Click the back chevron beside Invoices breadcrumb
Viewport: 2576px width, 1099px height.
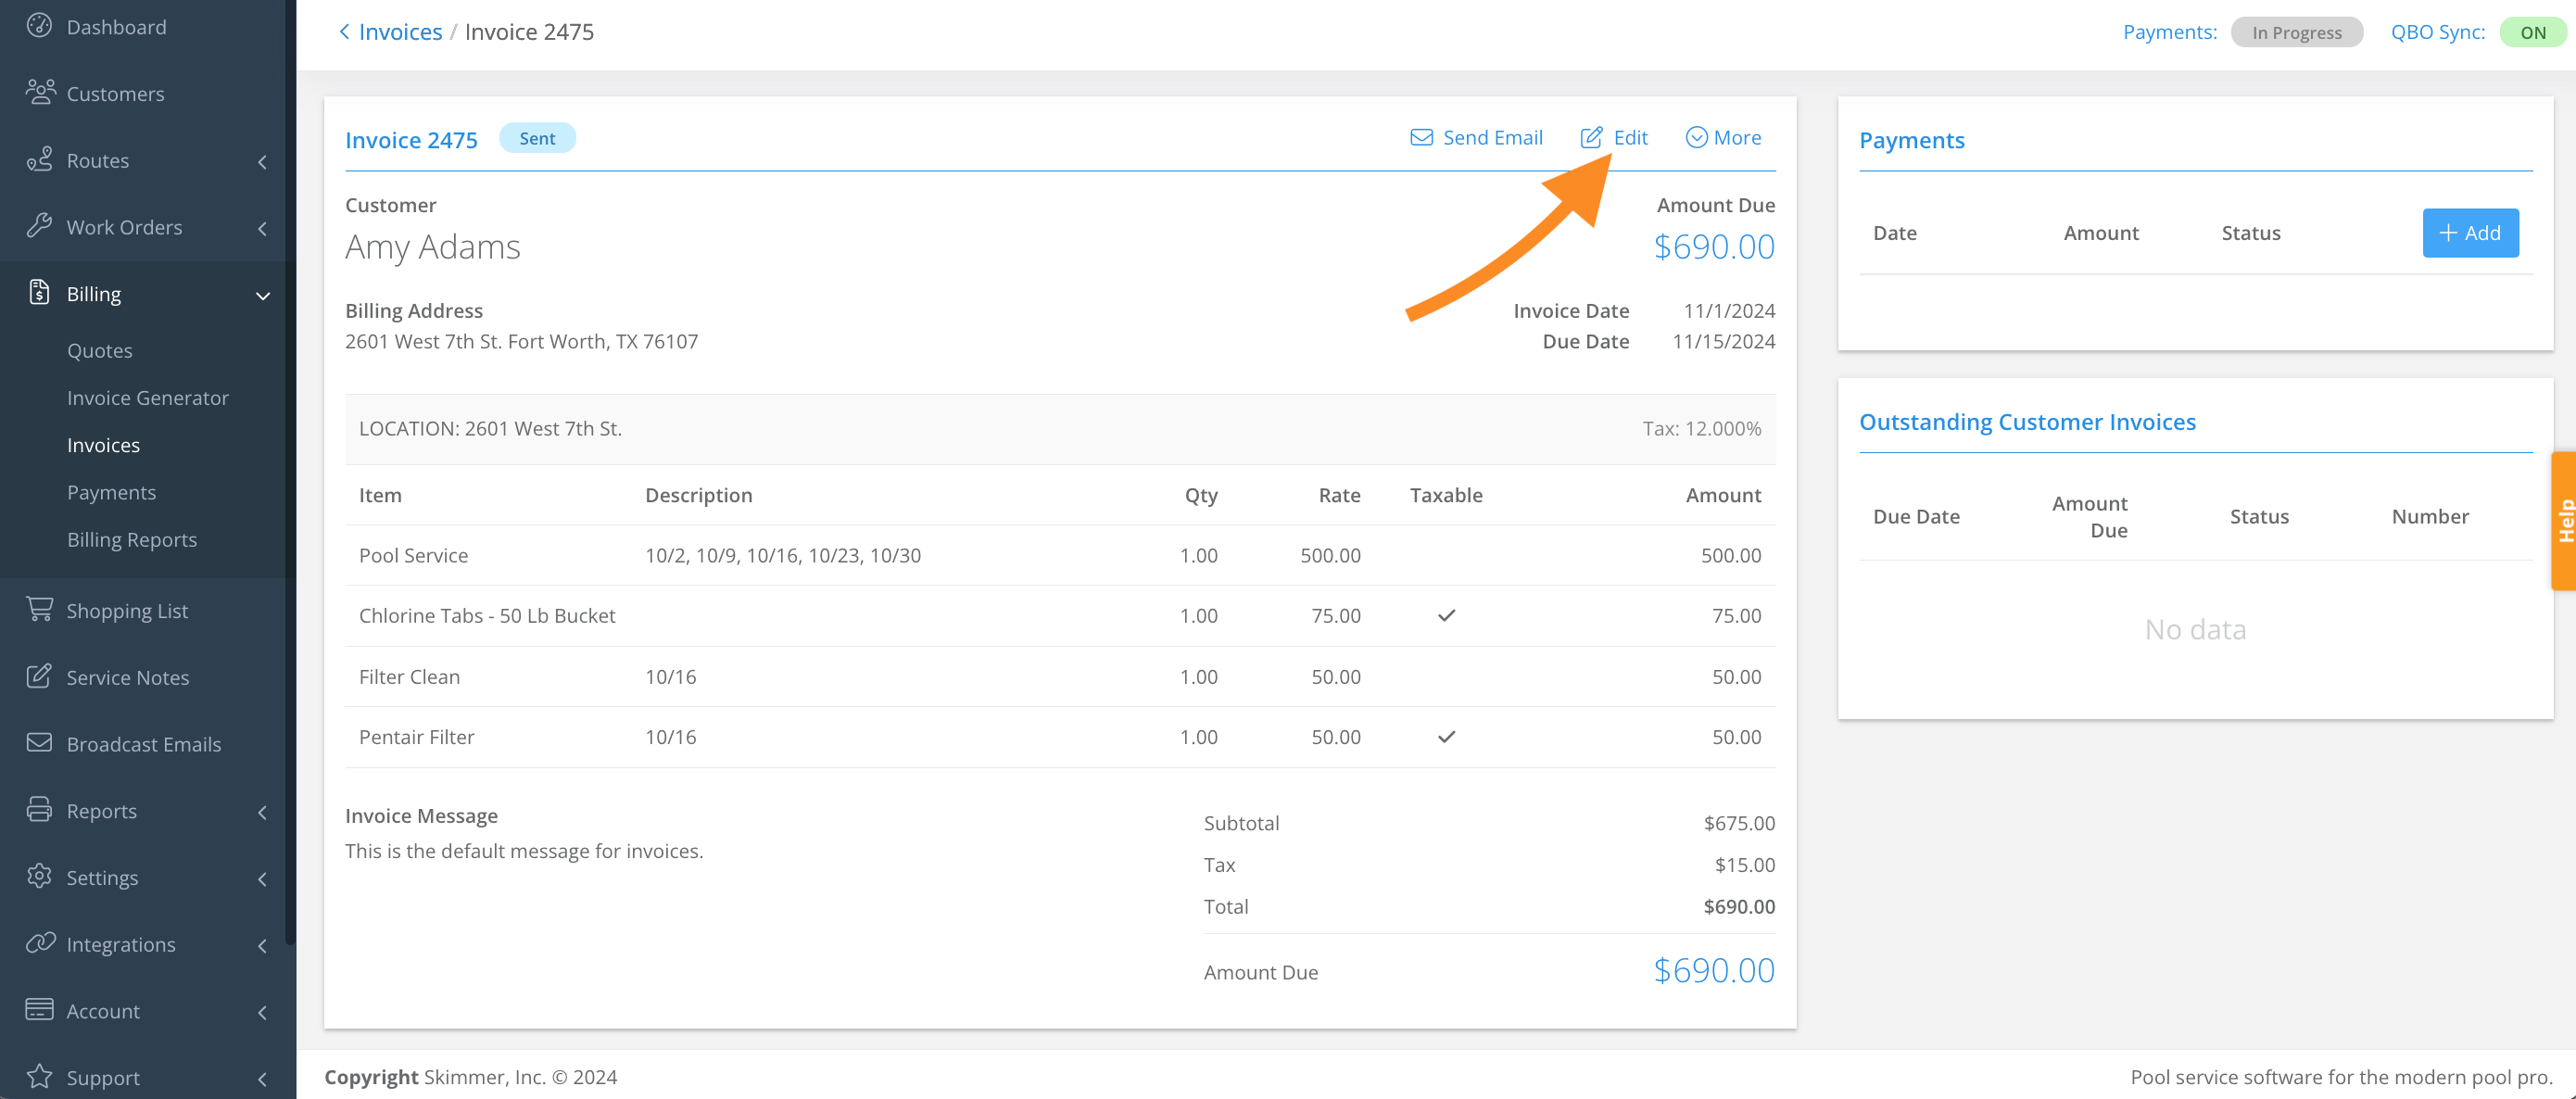coord(344,32)
